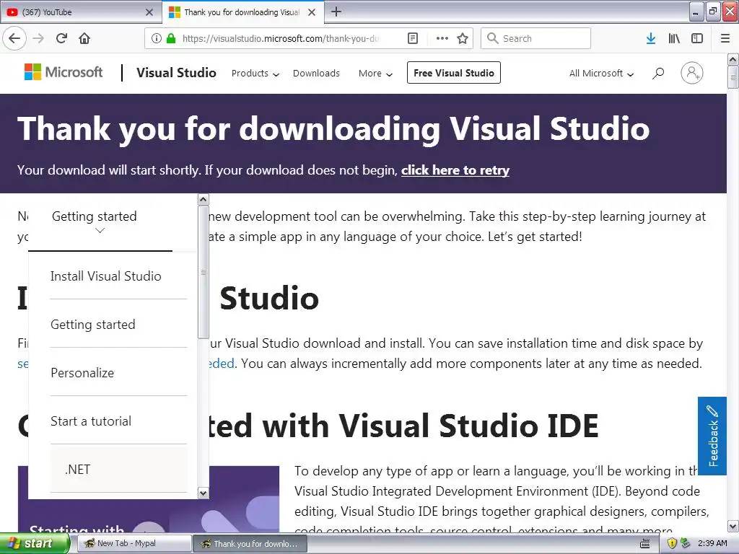Open the browser Home page
This screenshot has width=739, height=554.
(84, 38)
